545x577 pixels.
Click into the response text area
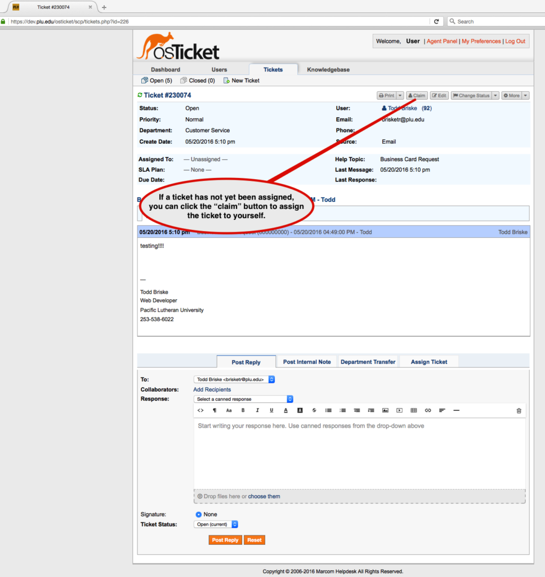360,454
